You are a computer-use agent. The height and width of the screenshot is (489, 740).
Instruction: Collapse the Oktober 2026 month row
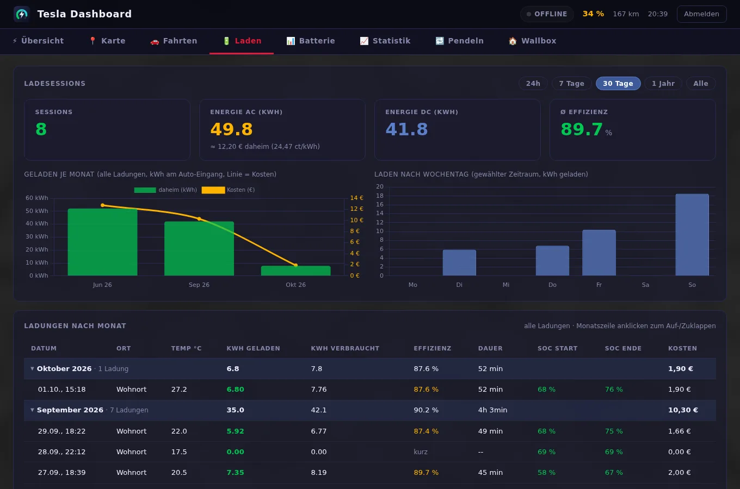tap(370, 368)
